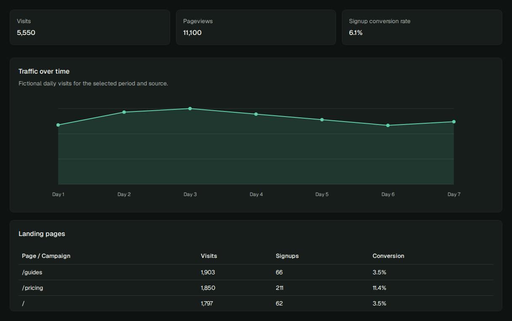This screenshot has height=321, width=512.
Task: Click the "Page / Campaign" column header
Action: point(46,256)
